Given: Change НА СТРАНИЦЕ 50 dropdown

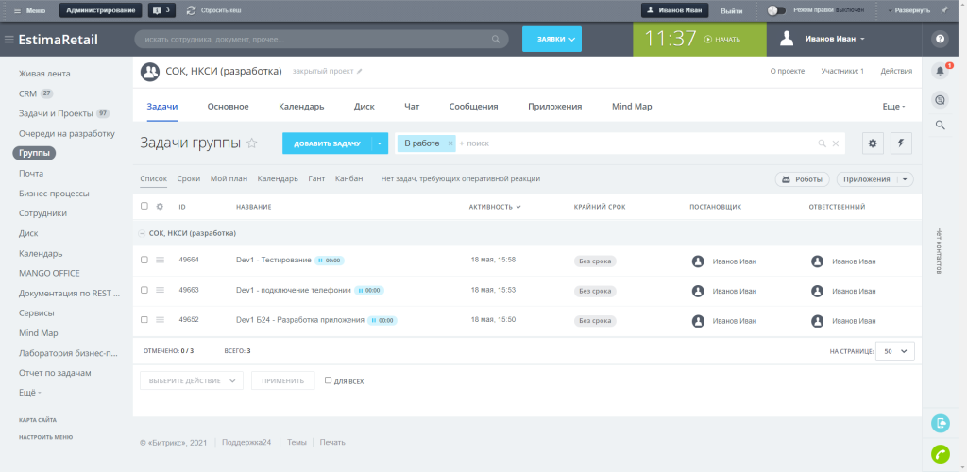Looking at the screenshot, I should 895,350.
